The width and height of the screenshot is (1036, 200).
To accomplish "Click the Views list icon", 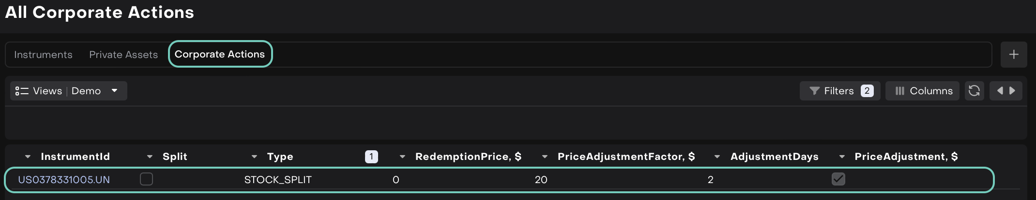I will pos(22,91).
